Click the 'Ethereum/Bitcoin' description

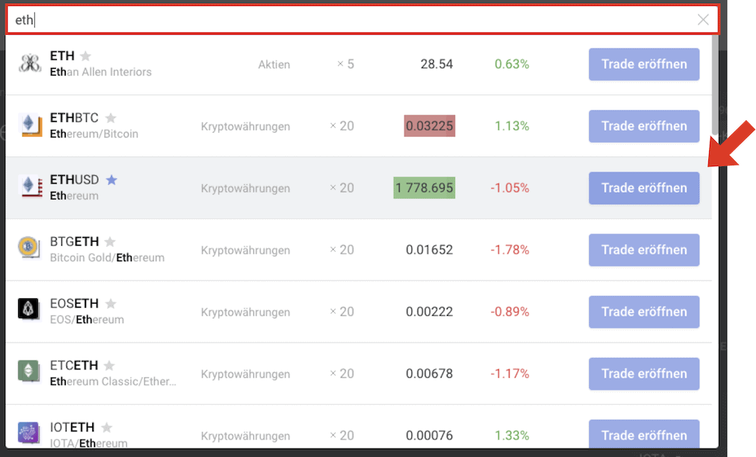click(x=94, y=134)
